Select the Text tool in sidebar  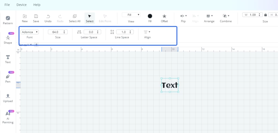(x=8, y=59)
